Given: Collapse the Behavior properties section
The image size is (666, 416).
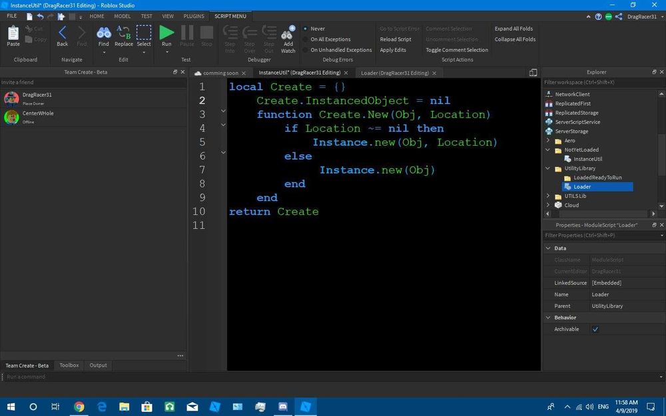Looking at the screenshot, I should point(548,317).
